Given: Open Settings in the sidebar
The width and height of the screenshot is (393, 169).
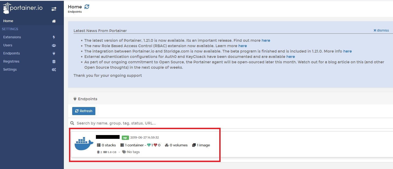Looking at the screenshot, I should 32,70.
